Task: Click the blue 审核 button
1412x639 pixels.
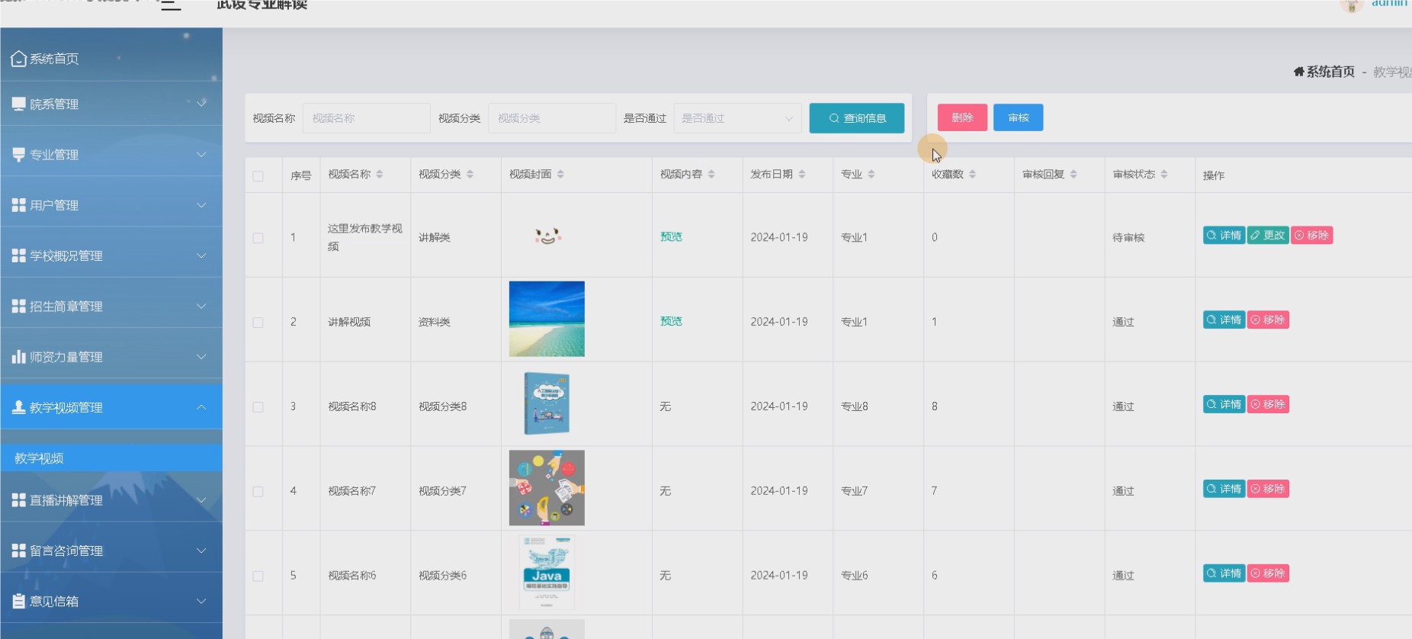Action: 1018,117
